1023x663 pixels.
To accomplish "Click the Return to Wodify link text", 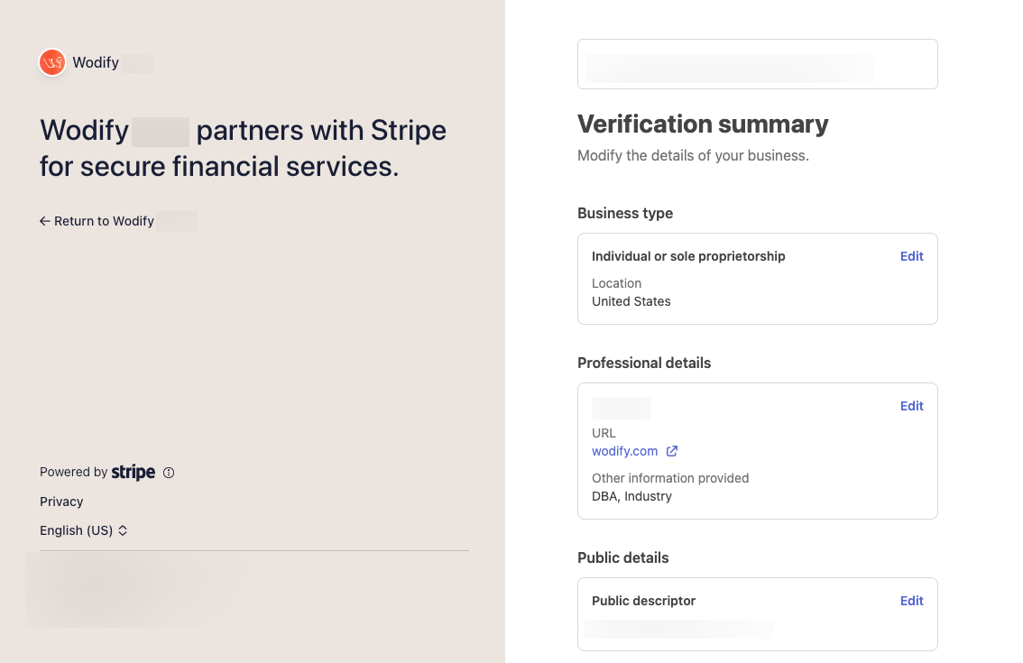I will [104, 221].
